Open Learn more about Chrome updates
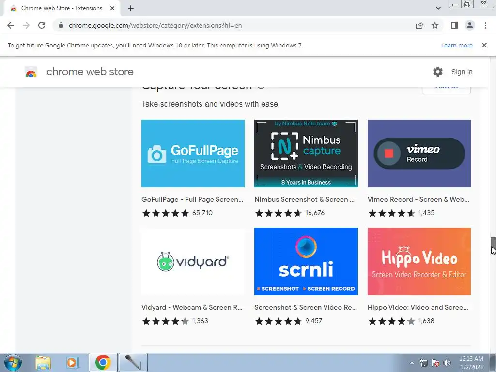Image resolution: width=496 pixels, height=372 pixels. pyautogui.click(x=457, y=45)
